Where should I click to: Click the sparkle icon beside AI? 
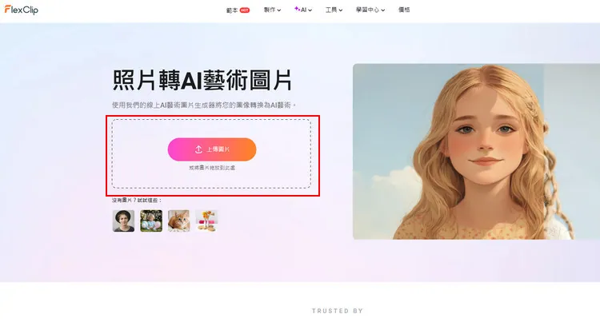(297, 9)
